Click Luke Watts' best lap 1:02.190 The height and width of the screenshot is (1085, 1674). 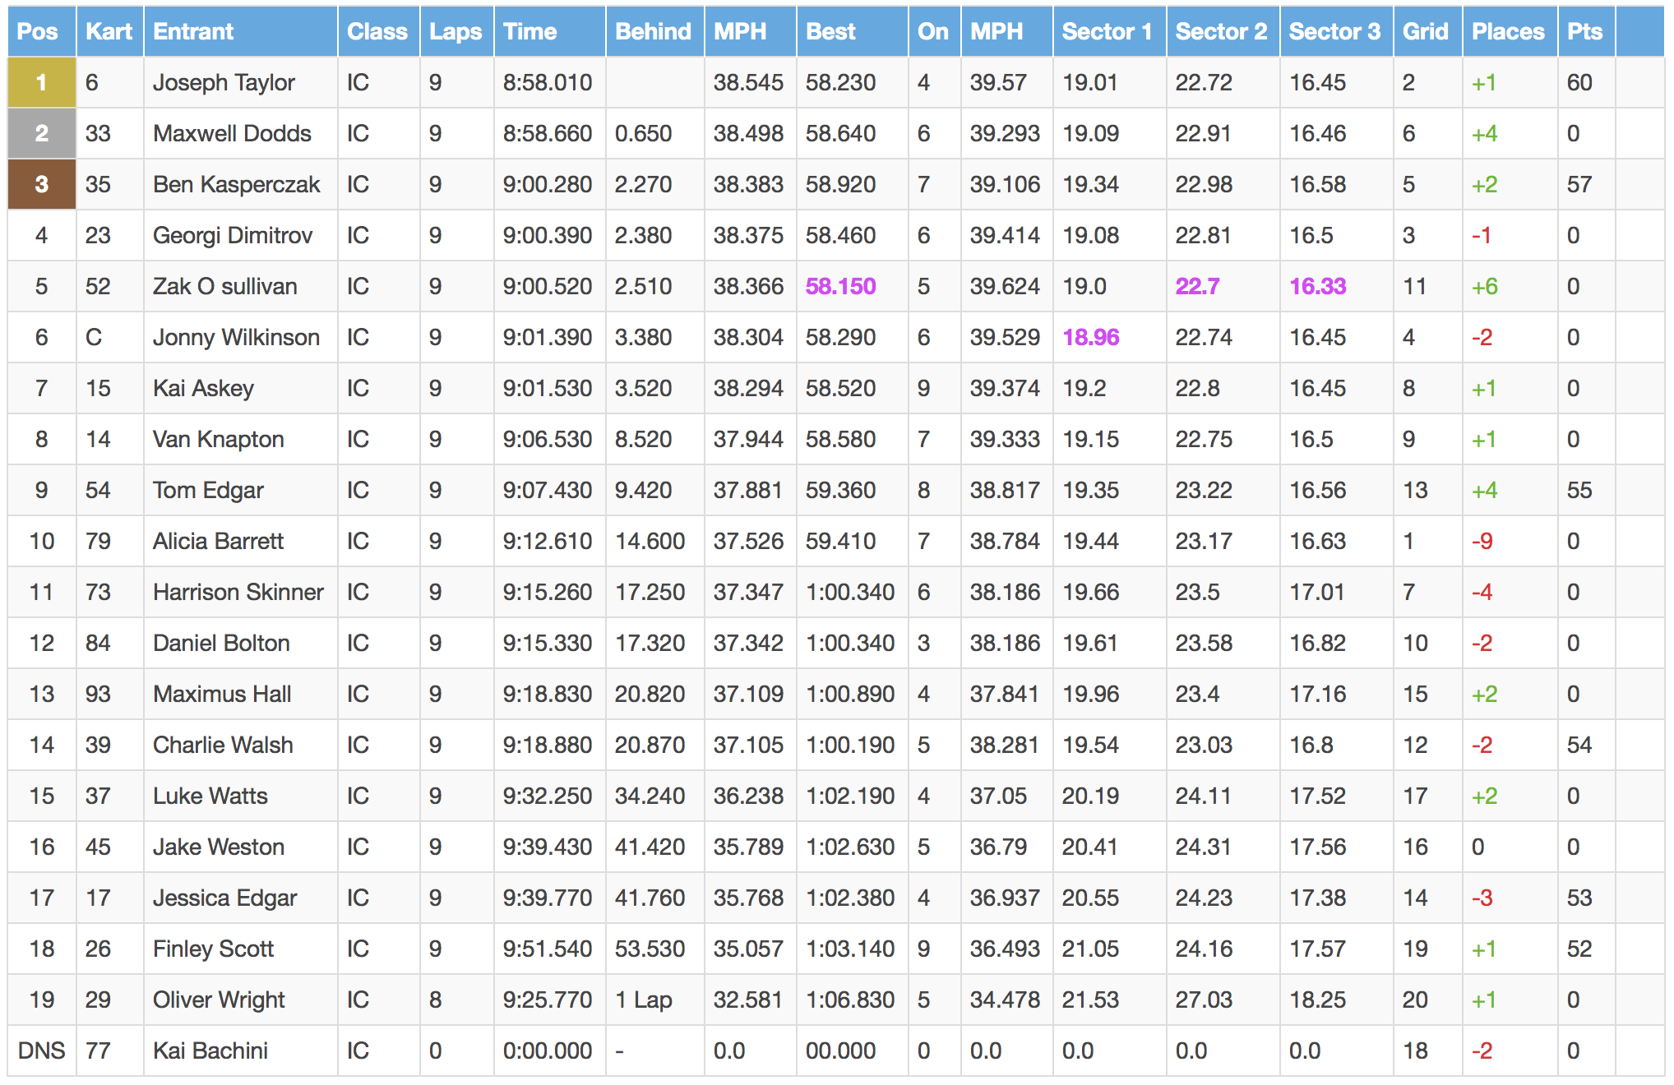click(850, 796)
